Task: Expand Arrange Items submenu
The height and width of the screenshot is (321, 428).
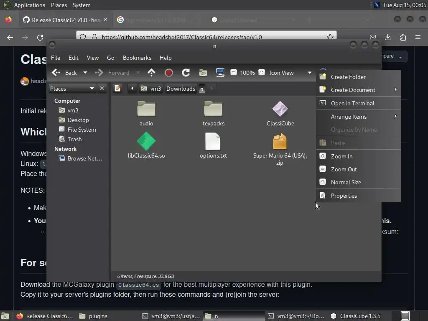Action: coord(359,117)
